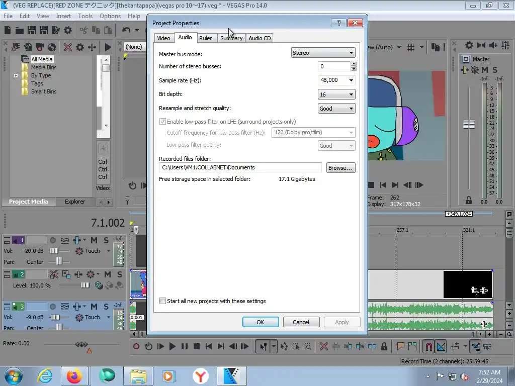515x386 pixels.
Task: Check Start all new projects with these settings
Action: (x=162, y=301)
